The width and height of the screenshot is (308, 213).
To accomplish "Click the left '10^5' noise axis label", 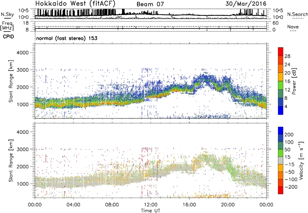I will (23, 10).
